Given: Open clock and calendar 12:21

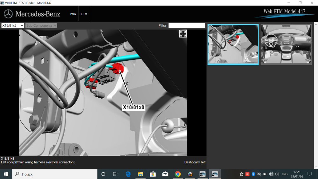Looking at the screenshot, I should pos(297,174).
